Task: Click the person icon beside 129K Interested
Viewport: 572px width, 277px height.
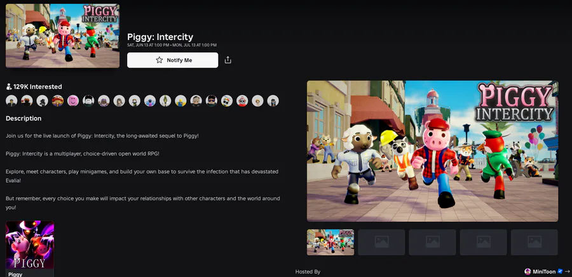Action: [x=9, y=87]
